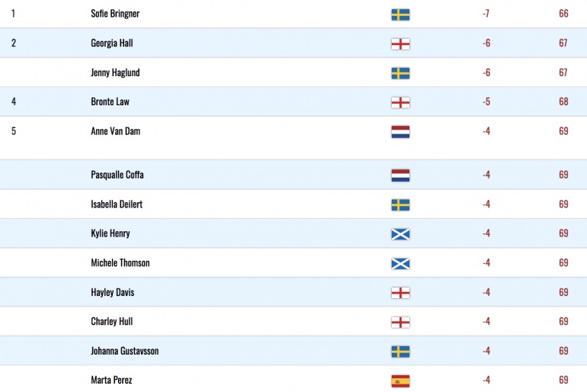This screenshot has width=587, height=392.
Task: Click Hayley Davis's name in the leaderboard
Action: click(112, 292)
